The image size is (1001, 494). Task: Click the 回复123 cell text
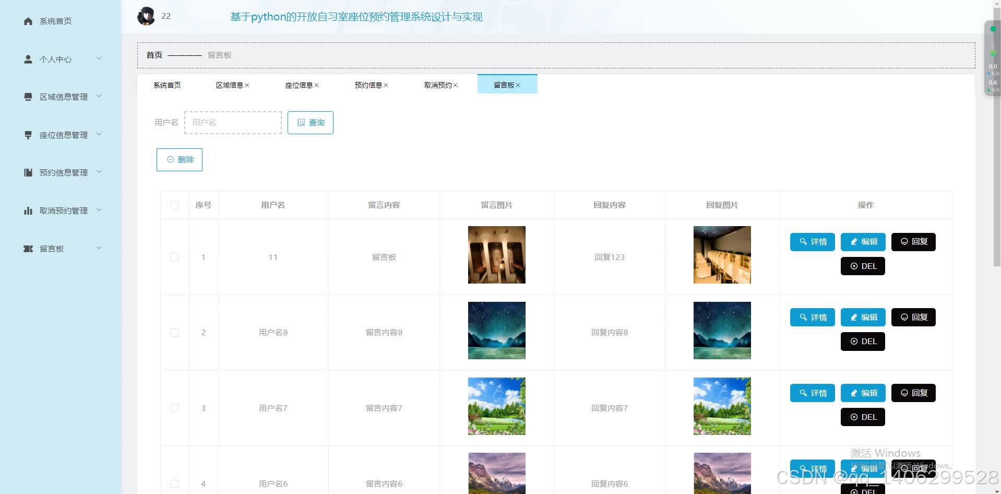click(610, 257)
